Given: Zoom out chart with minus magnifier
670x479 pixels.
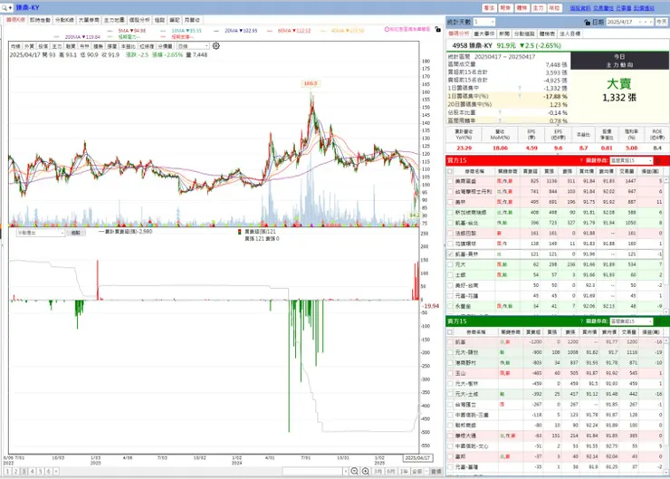Looking at the screenshot, I should tap(354, 472).
